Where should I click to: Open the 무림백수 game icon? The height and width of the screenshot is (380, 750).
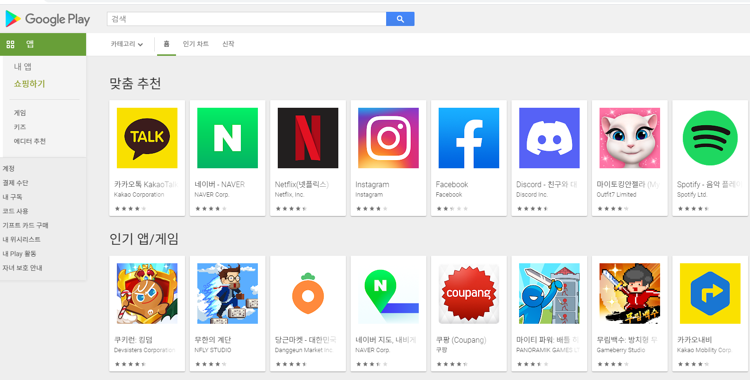pos(630,294)
